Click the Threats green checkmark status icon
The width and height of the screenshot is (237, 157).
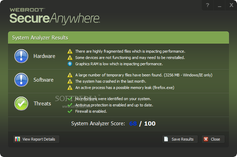(21, 104)
